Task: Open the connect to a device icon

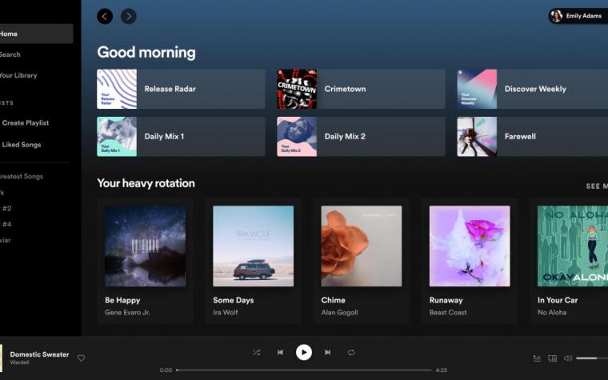Action: pyautogui.click(x=553, y=358)
